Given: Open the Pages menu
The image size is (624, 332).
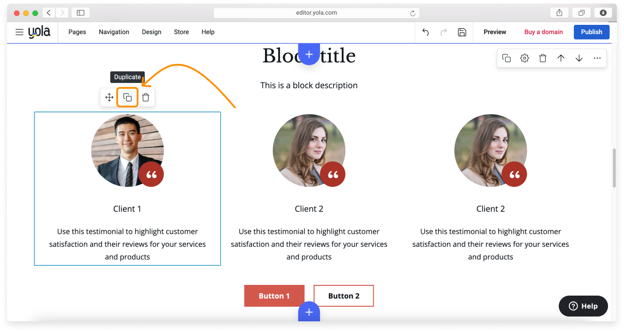Looking at the screenshot, I should tap(77, 32).
